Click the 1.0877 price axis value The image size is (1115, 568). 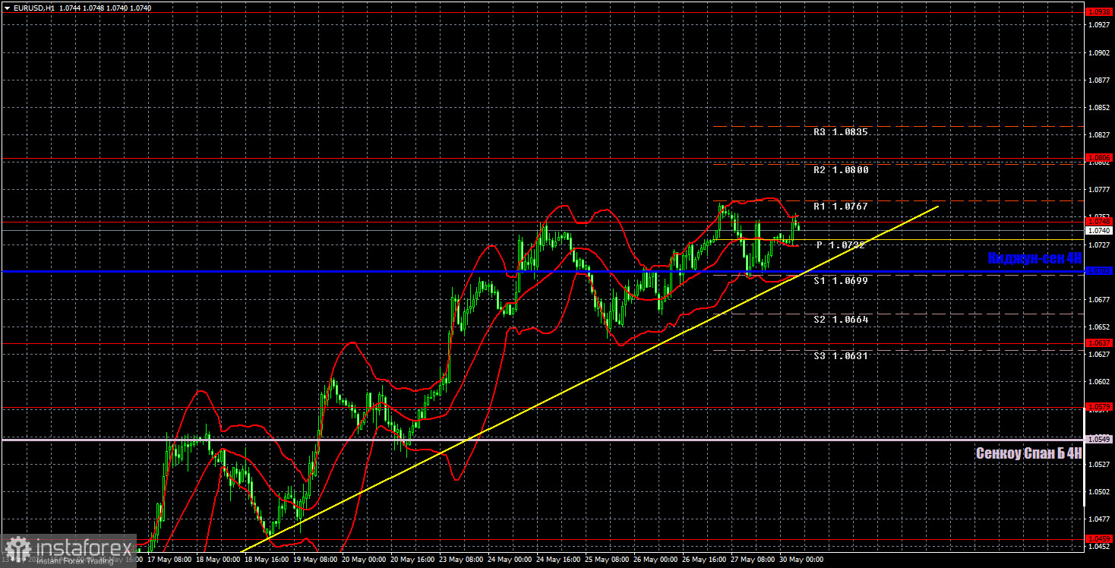(1099, 80)
